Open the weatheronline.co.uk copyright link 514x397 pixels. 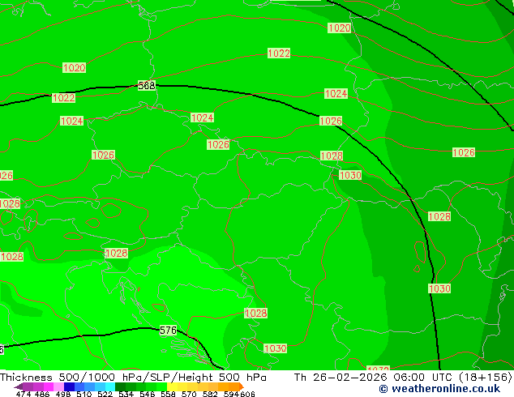pyautogui.click(x=439, y=389)
